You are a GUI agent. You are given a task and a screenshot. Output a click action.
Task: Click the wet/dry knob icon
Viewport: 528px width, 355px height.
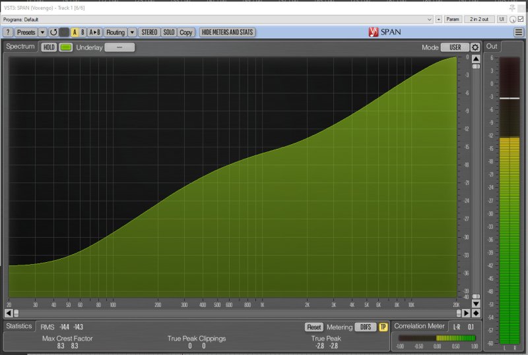pos(513,20)
